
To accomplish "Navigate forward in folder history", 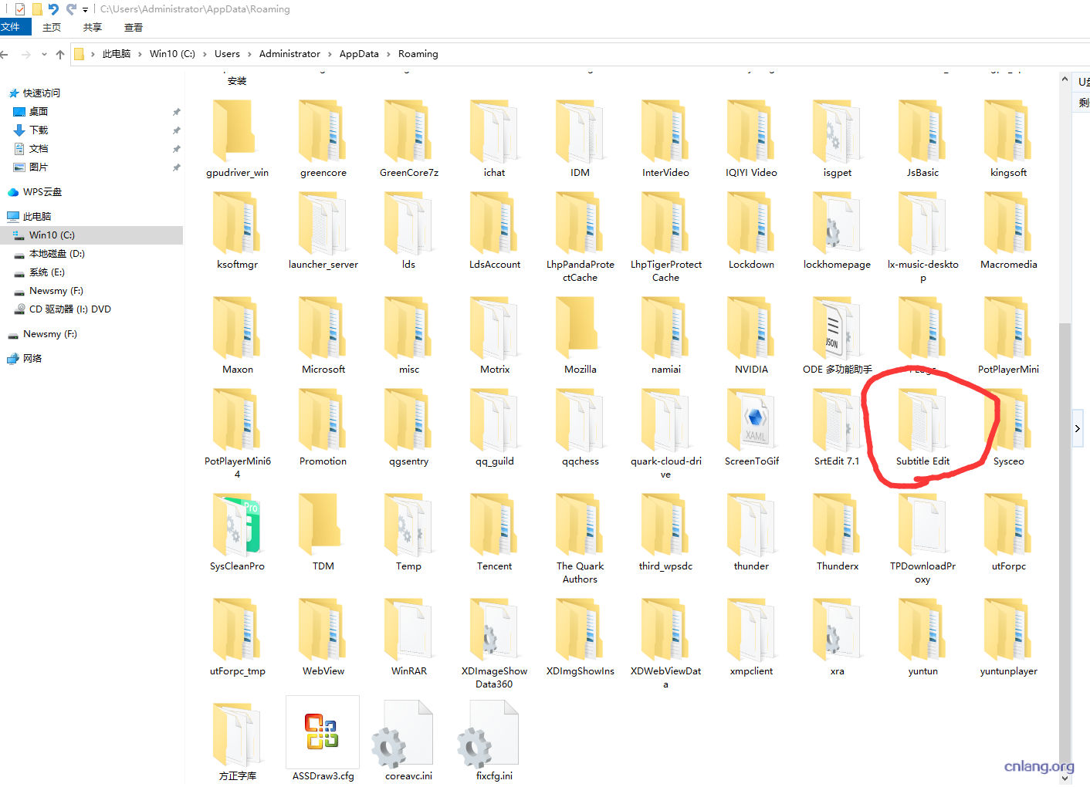I will click(x=26, y=54).
